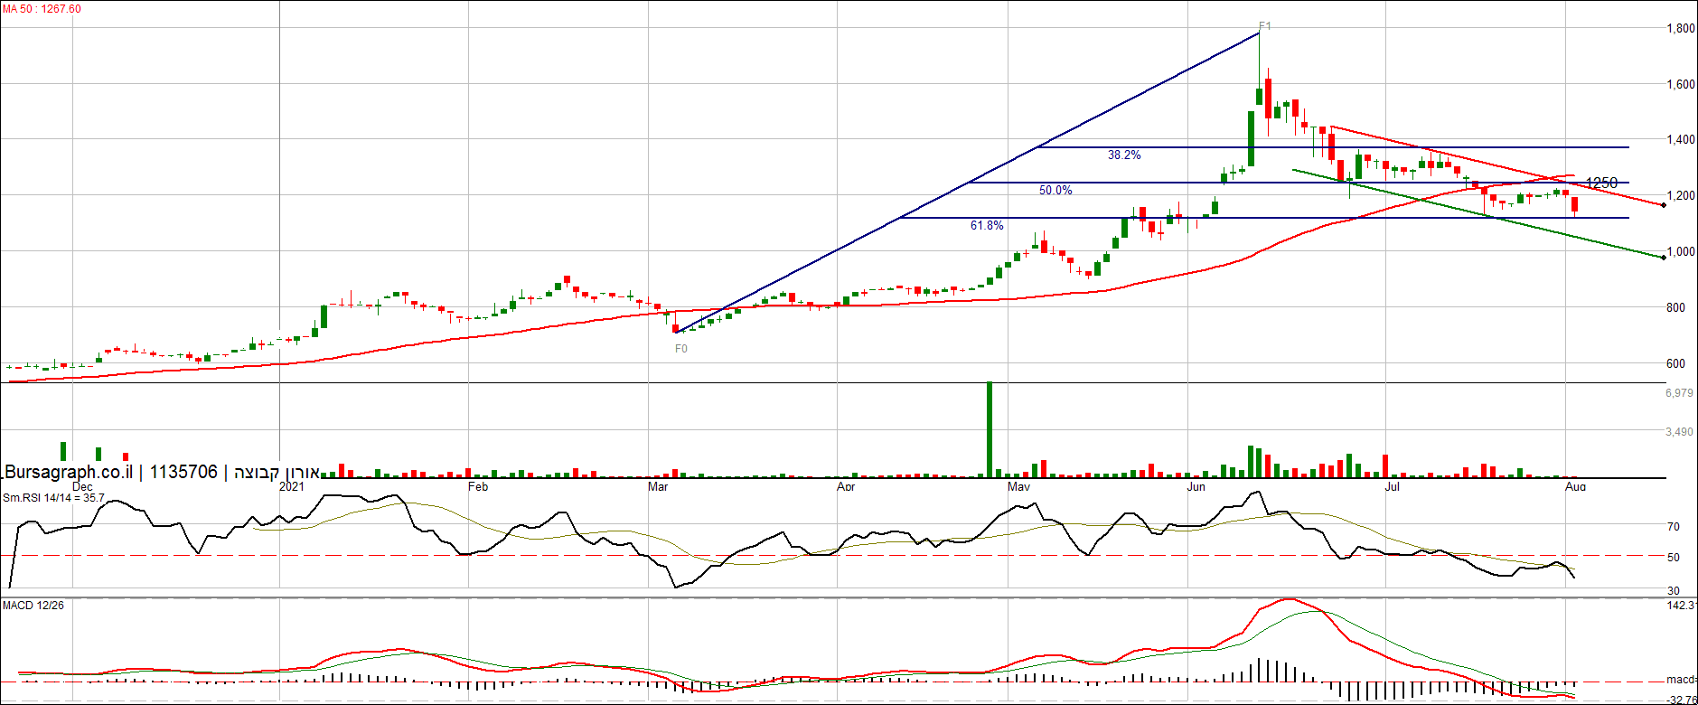Image resolution: width=1698 pixels, height=705 pixels.
Task: Click the 38.2% Fibonacci retracement label
Action: click(1124, 155)
